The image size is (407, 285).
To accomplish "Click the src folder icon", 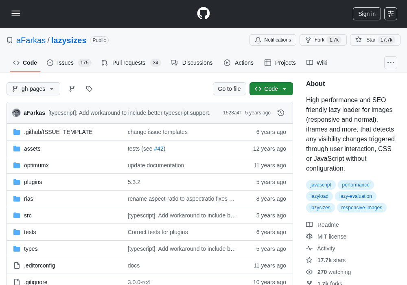I will (x=17, y=215).
